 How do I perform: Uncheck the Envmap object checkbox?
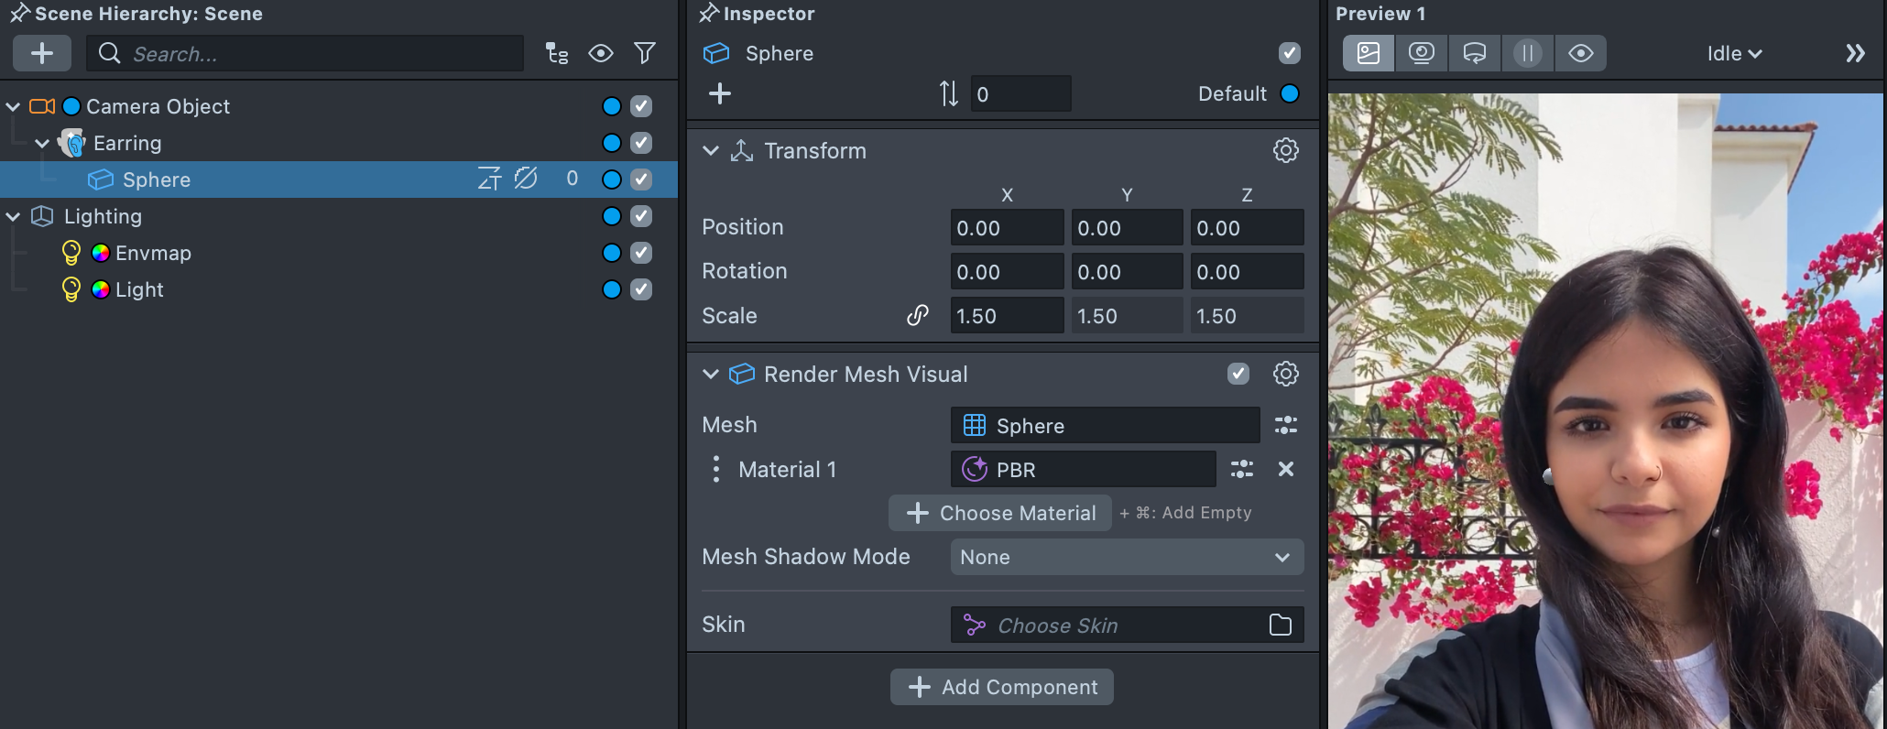pyautogui.click(x=641, y=253)
